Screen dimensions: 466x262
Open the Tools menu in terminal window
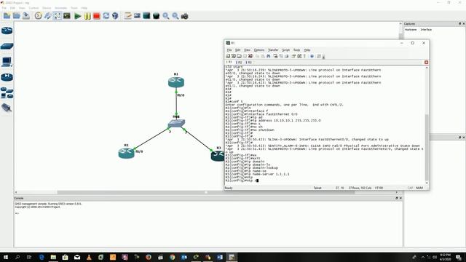(296, 50)
